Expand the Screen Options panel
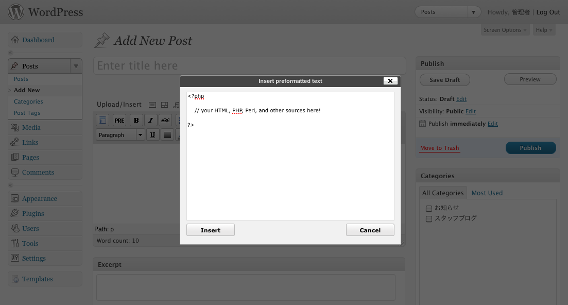 point(505,30)
